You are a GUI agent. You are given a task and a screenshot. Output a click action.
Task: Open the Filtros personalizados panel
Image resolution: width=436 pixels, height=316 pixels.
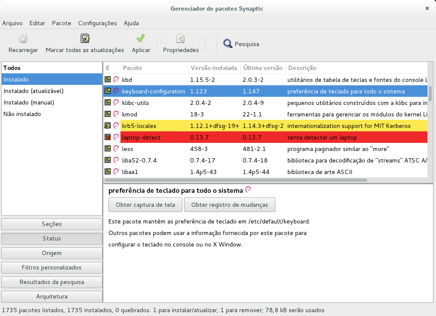tap(52, 267)
